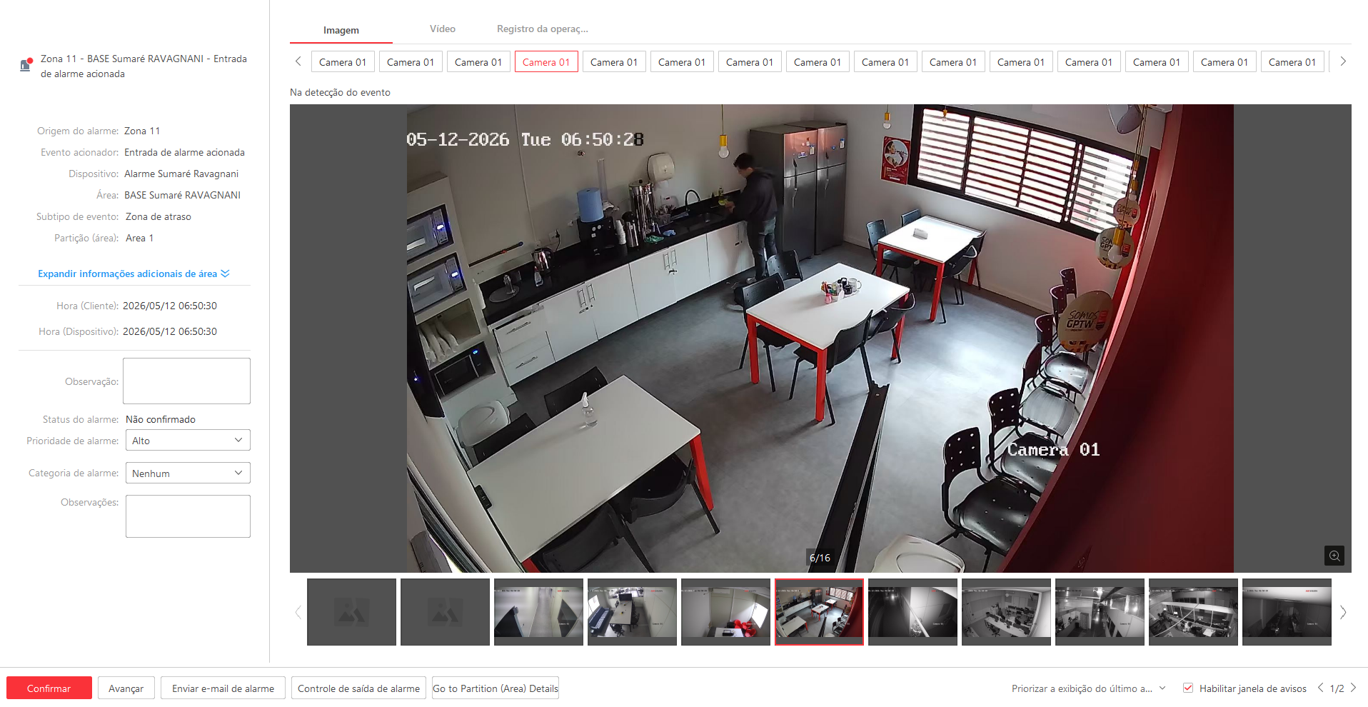This screenshot has width=1368, height=707.
Task: Click Dispositivo value Alarme Sumaré Ravagnani
Action: (x=181, y=174)
